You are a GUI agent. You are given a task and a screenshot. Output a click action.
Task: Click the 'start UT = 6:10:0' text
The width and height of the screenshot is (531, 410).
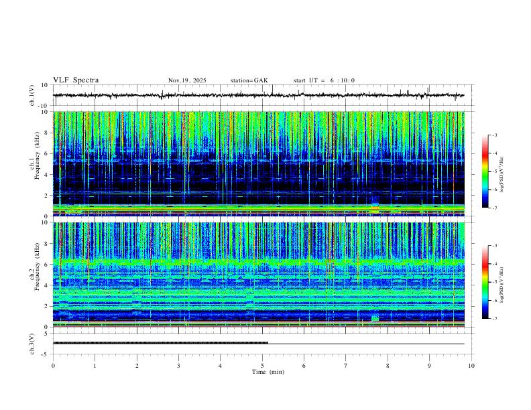(x=324, y=80)
